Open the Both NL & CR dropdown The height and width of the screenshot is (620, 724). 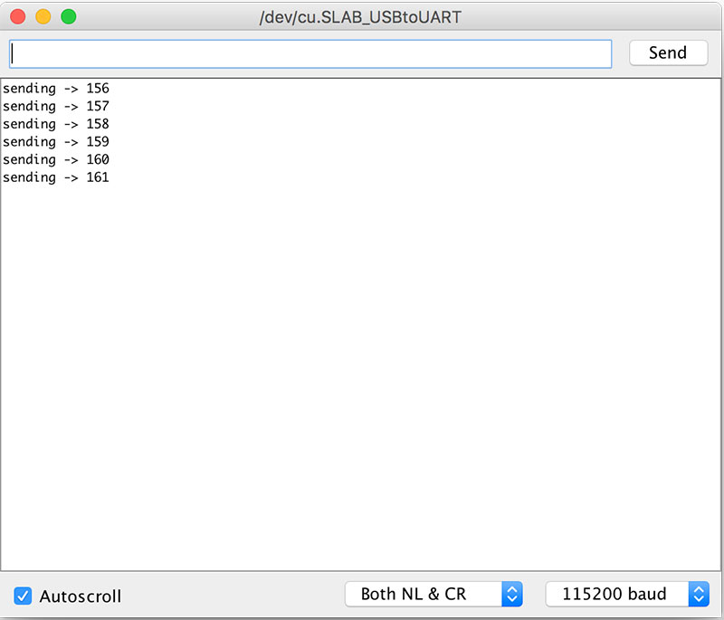(424, 594)
